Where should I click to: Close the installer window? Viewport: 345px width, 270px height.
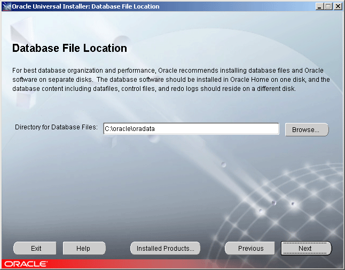coord(338,6)
